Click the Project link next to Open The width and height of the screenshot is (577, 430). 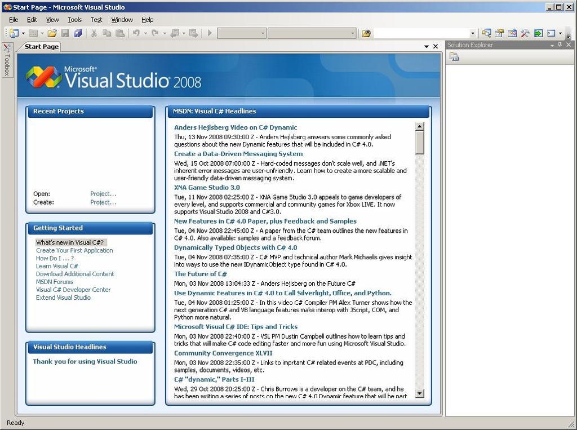pyautogui.click(x=103, y=194)
